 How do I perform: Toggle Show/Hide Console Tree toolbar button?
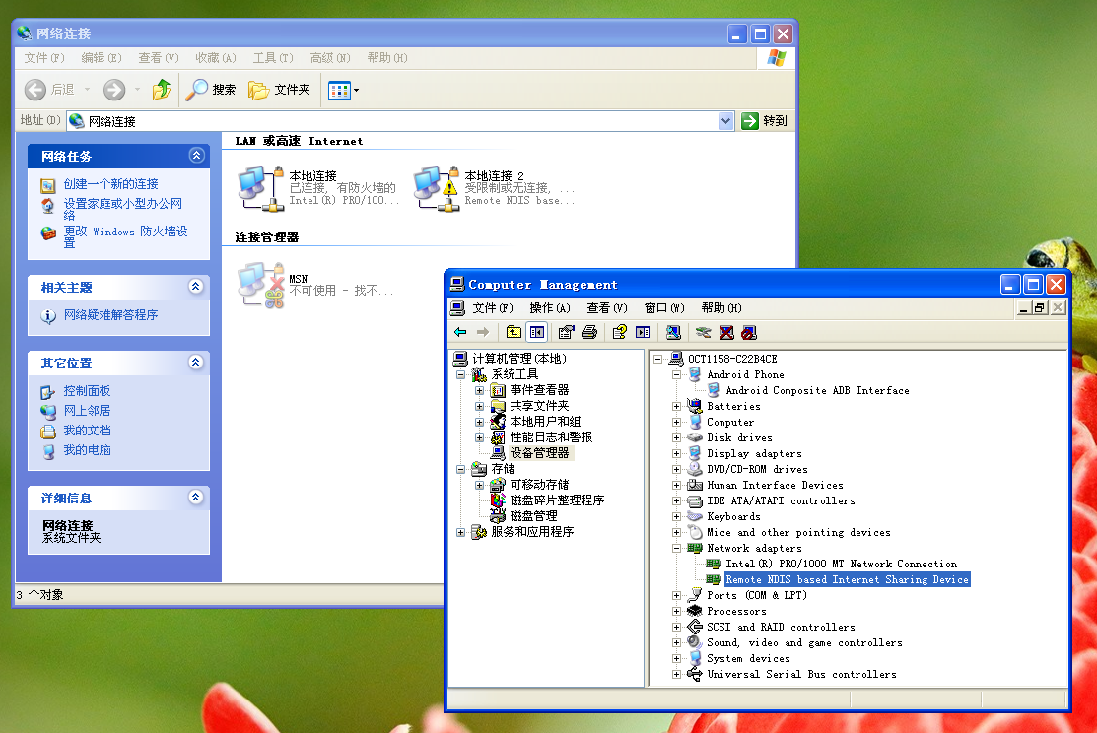click(x=537, y=332)
